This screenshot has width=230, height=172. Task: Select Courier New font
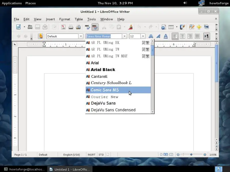tap(118, 97)
